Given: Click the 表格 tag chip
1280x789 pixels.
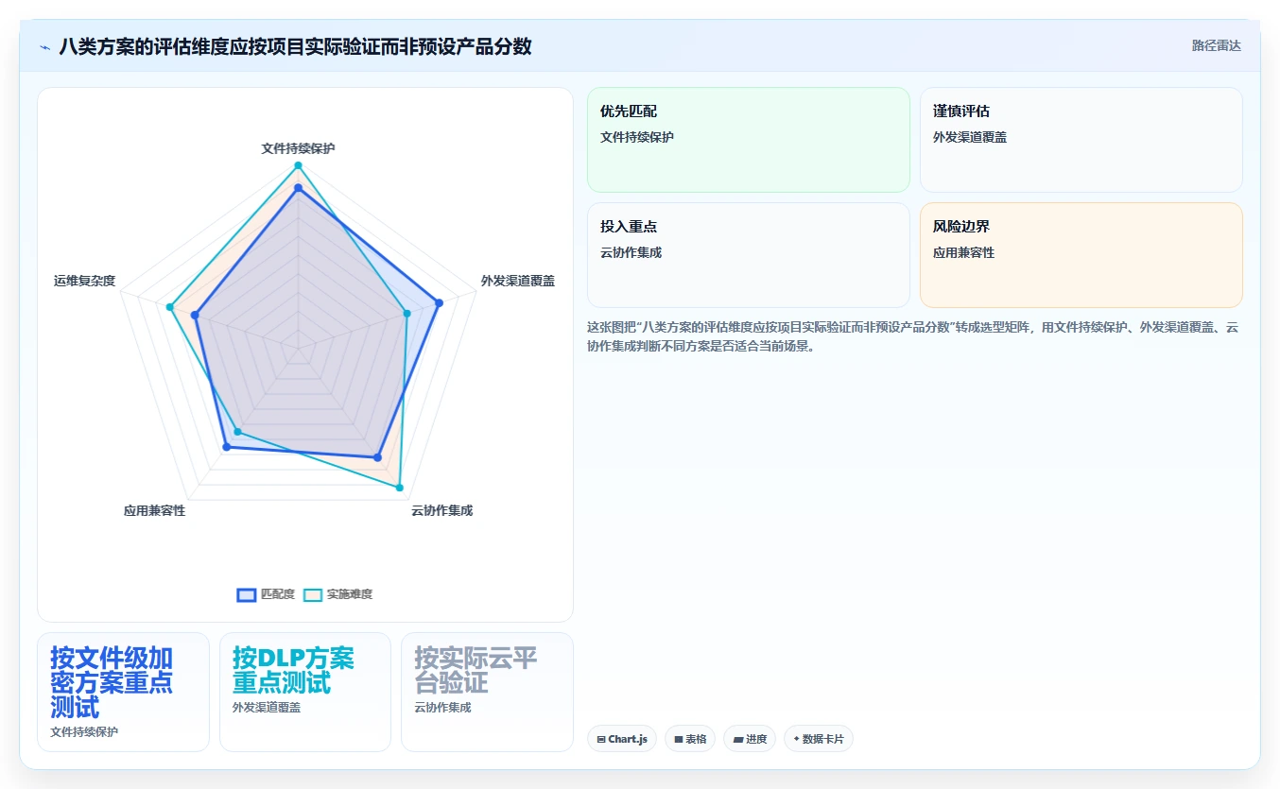Looking at the screenshot, I should click(691, 739).
